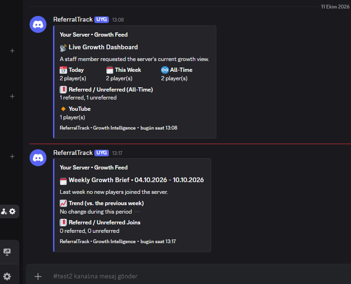Click 'No change during this period' text
This screenshot has height=284, width=351.
pos(96,212)
